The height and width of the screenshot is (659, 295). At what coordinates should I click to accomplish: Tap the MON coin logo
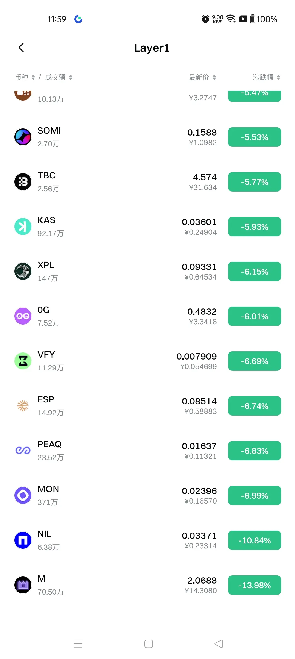pyautogui.click(x=23, y=495)
